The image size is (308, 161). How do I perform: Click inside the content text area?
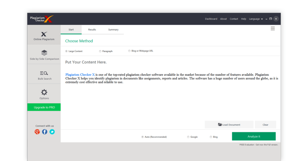(171, 99)
